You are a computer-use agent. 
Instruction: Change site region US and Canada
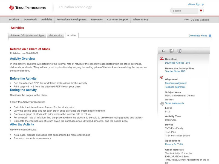point(200,20)
